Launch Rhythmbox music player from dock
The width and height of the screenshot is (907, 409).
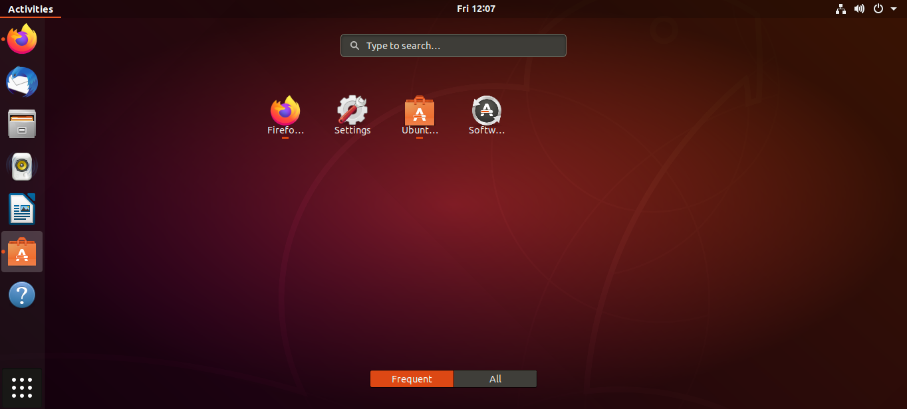[22, 167]
